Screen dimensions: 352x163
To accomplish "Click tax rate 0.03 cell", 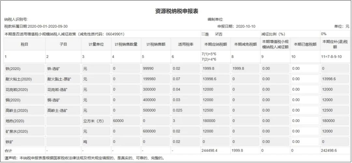I will click(x=186, y=100).
